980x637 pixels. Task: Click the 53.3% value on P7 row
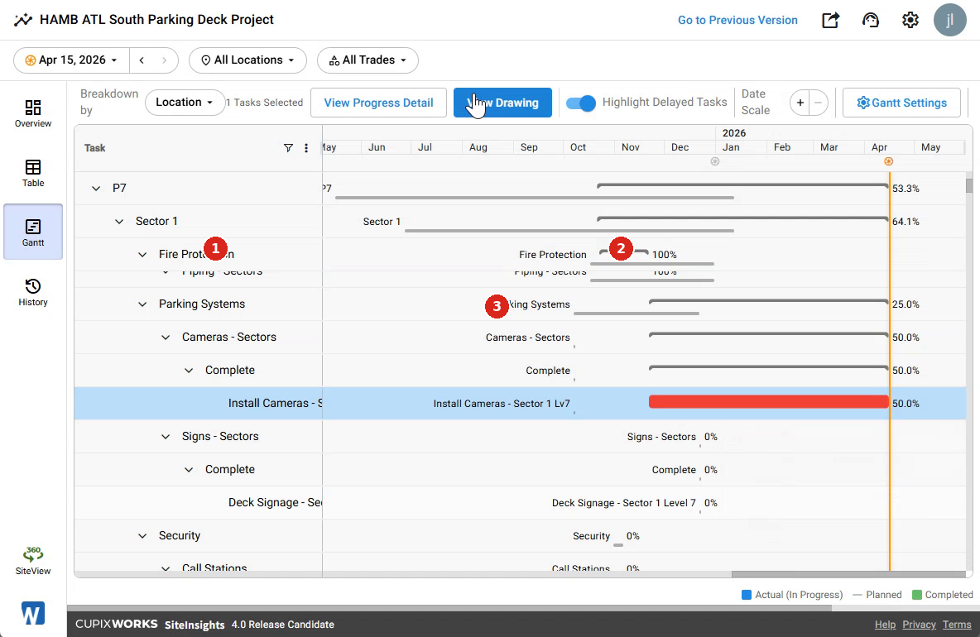(906, 189)
